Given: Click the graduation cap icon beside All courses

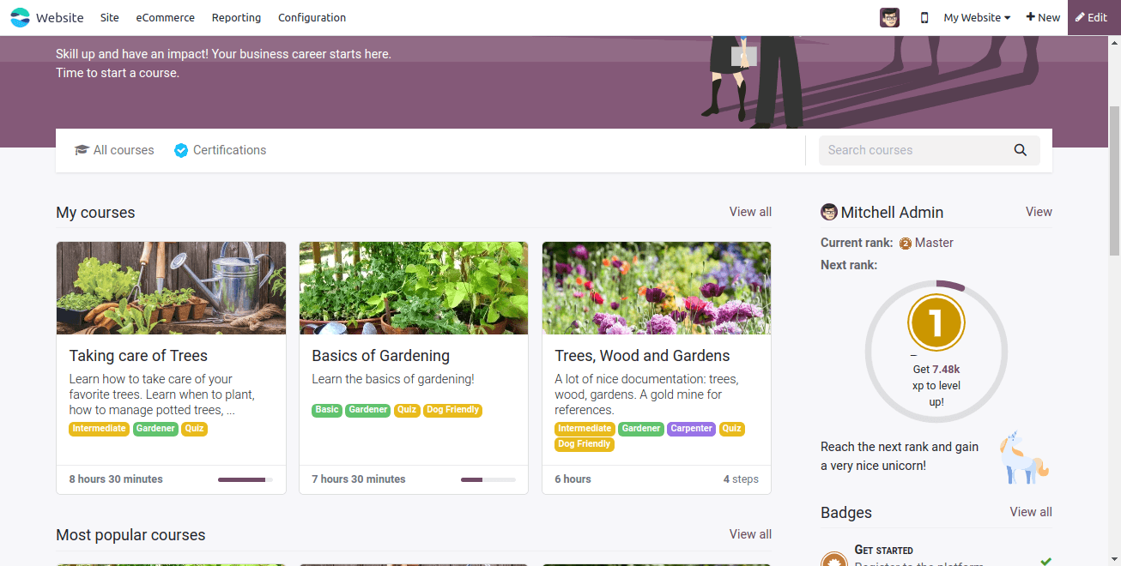Looking at the screenshot, I should (x=82, y=150).
